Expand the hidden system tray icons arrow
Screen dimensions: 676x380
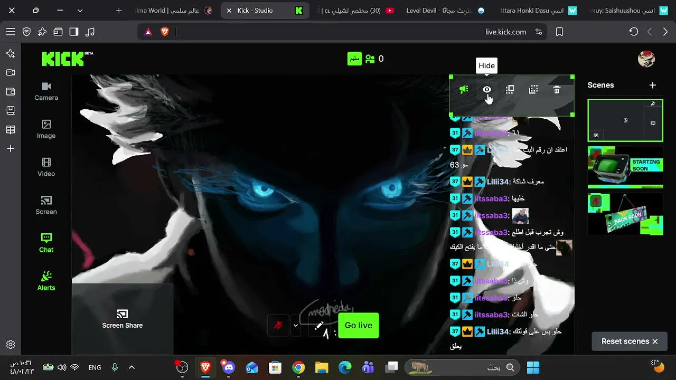[x=132, y=367]
